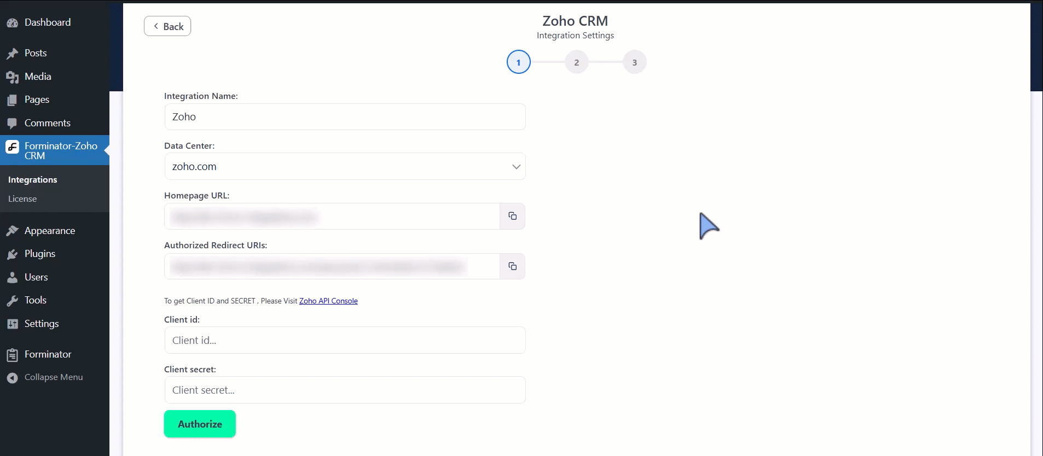Click the Plugins plug icon
Viewport: 1043px width, 456px height.
coord(12,254)
